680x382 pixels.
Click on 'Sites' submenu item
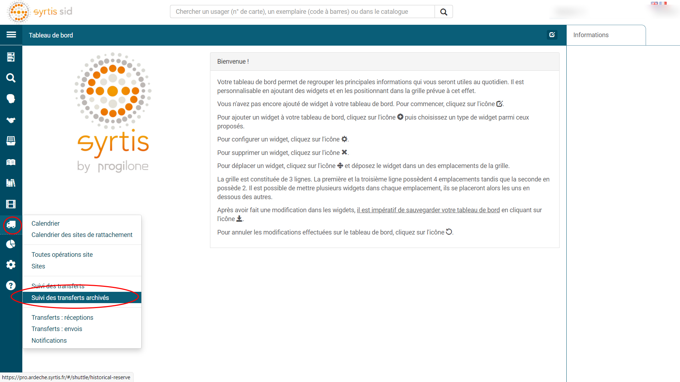point(38,266)
